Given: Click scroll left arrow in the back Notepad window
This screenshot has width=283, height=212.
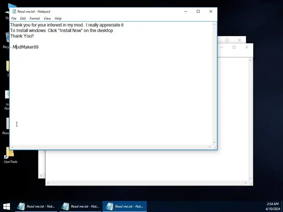Looking at the screenshot, I should point(48,183).
